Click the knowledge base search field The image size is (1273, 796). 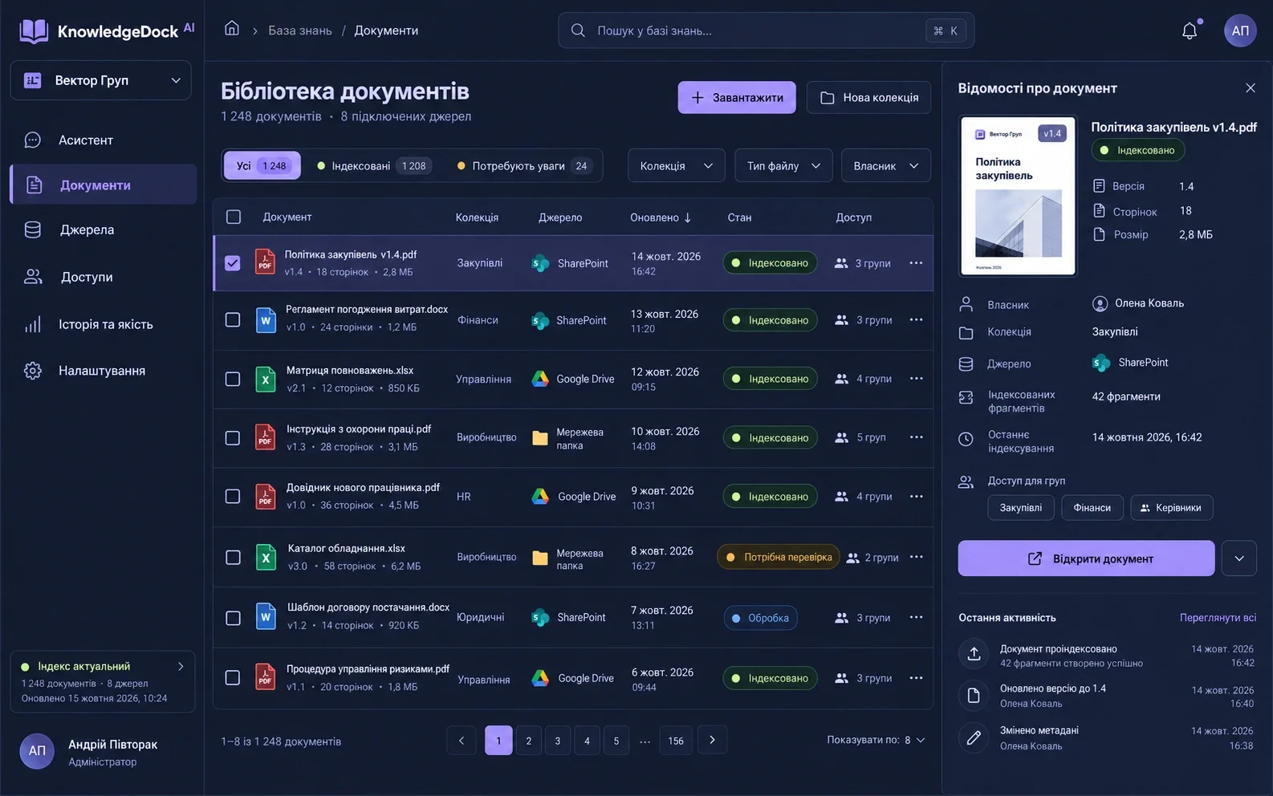coord(766,30)
